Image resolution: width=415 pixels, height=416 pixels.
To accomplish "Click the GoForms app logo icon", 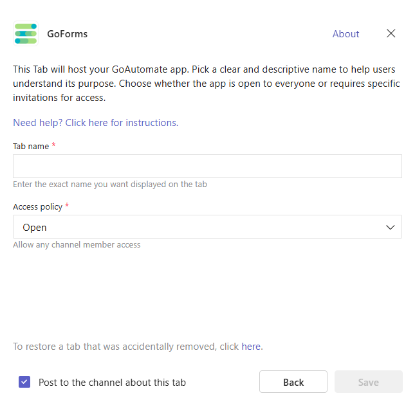I will click(x=26, y=34).
